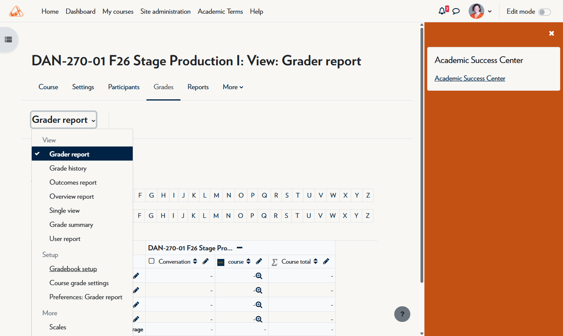Select the Overview report option

[82, 196]
